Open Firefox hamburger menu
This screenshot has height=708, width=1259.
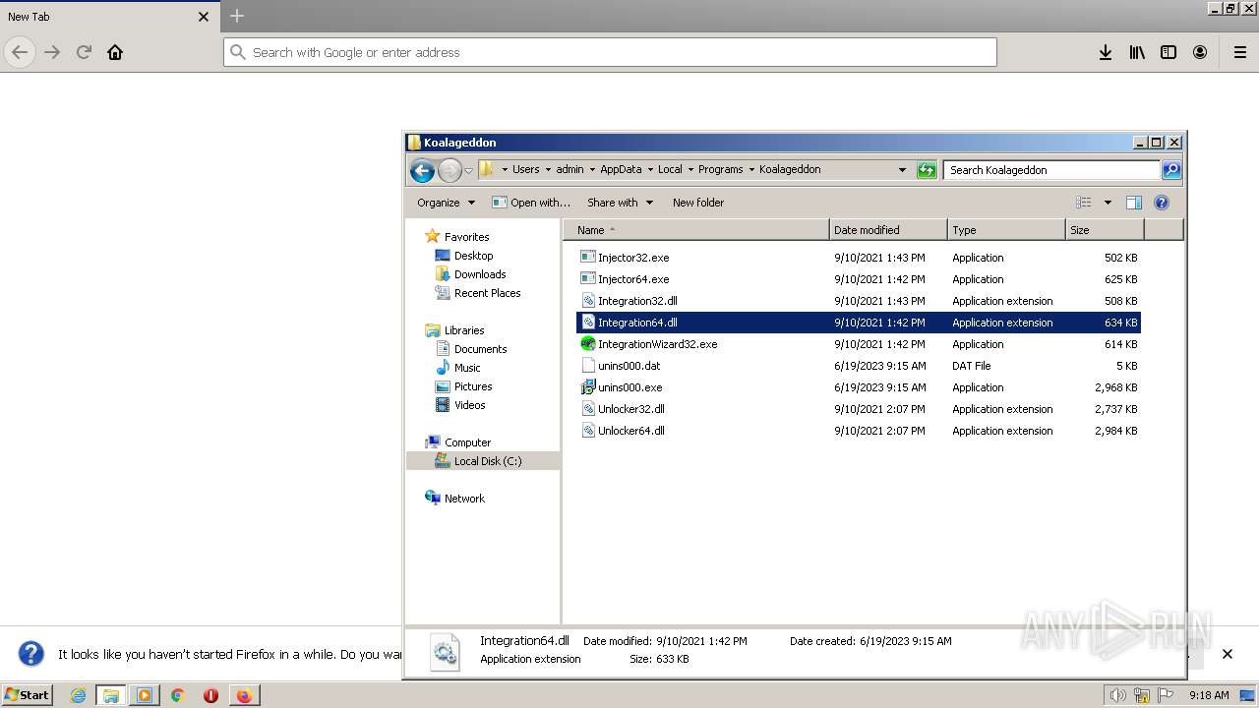point(1239,52)
